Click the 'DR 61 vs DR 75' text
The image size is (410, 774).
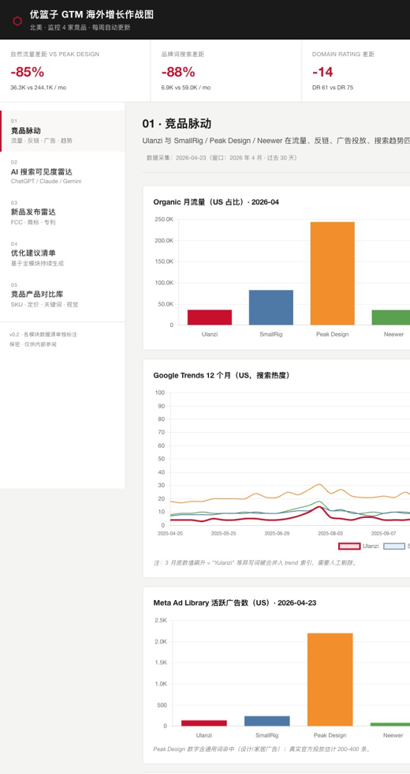point(333,88)
